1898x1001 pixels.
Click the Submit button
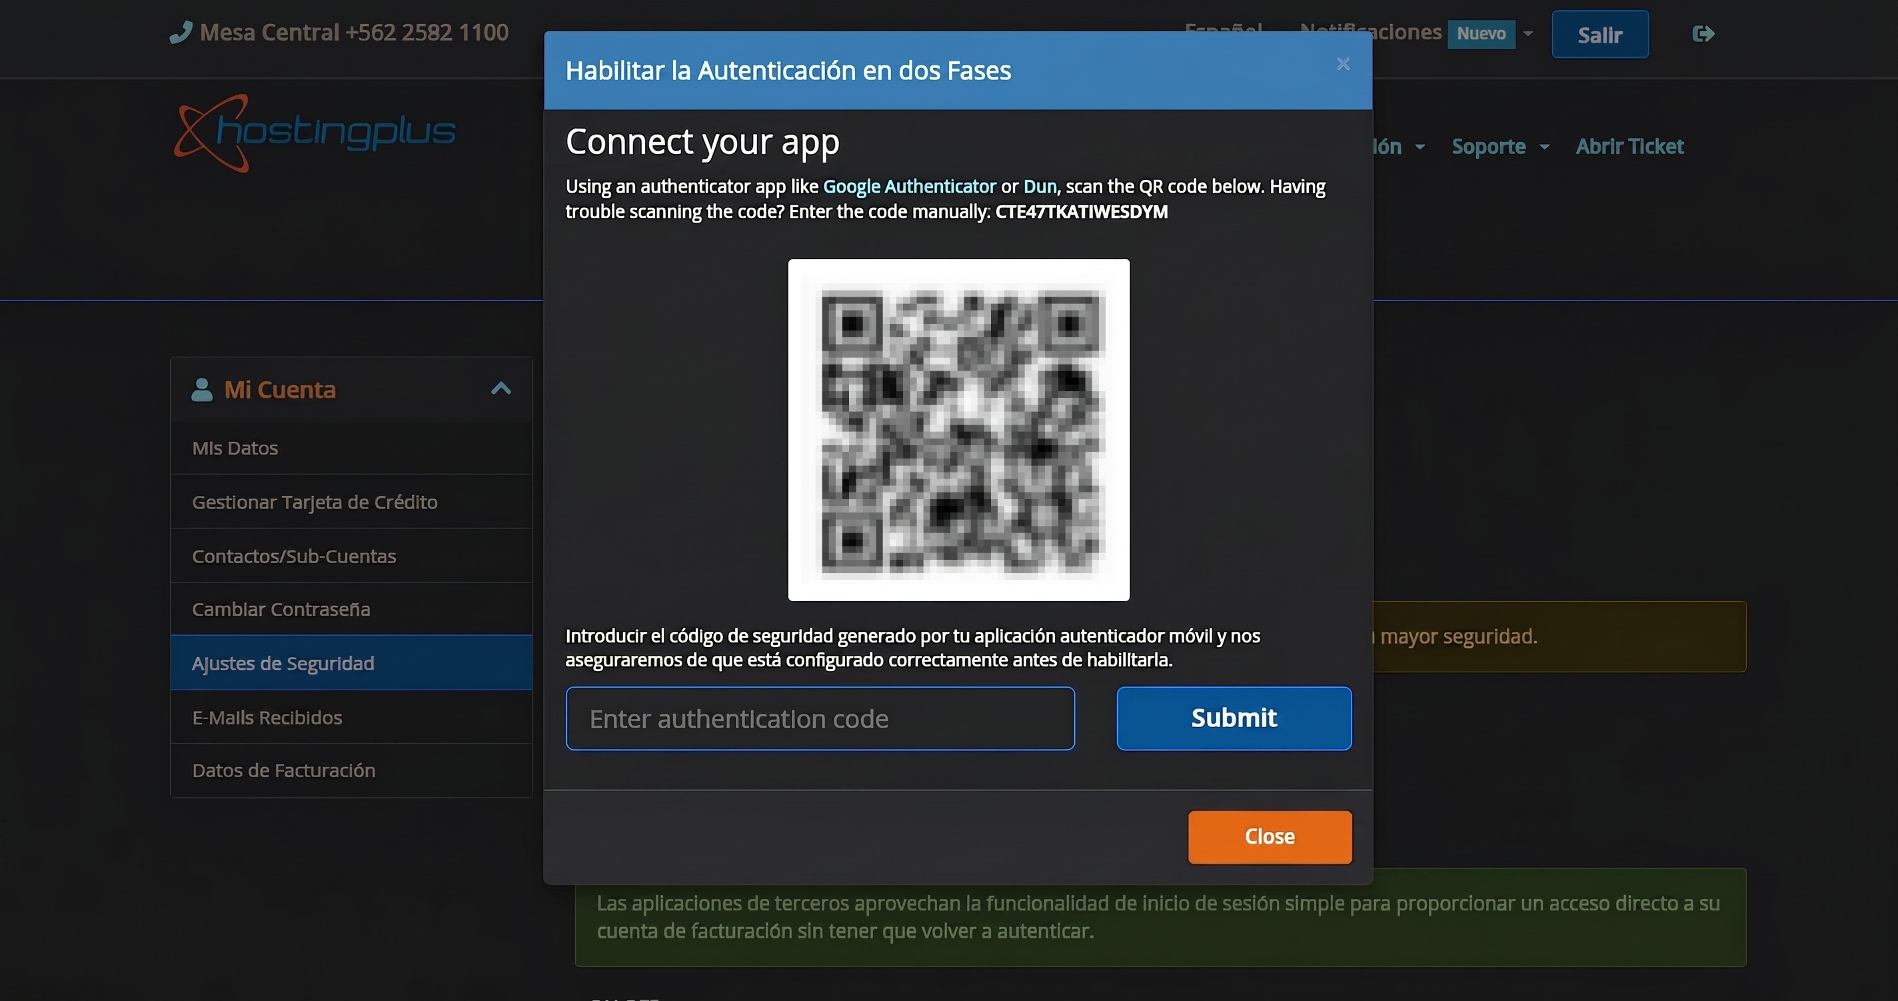click(1234, 718)
